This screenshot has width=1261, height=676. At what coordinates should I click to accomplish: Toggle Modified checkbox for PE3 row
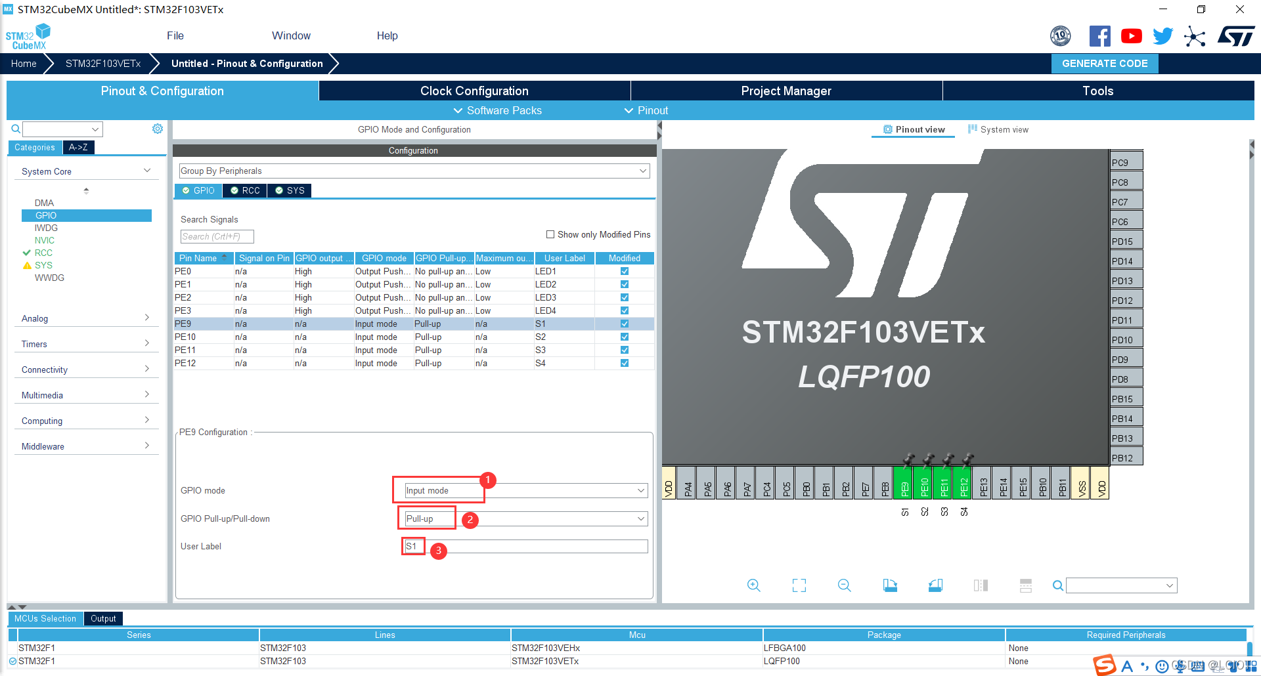(x=625, y=310)
